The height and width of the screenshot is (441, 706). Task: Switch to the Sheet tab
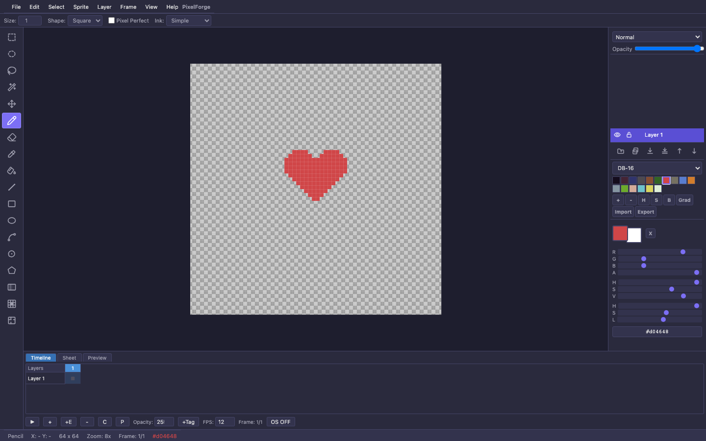(69, 358)
